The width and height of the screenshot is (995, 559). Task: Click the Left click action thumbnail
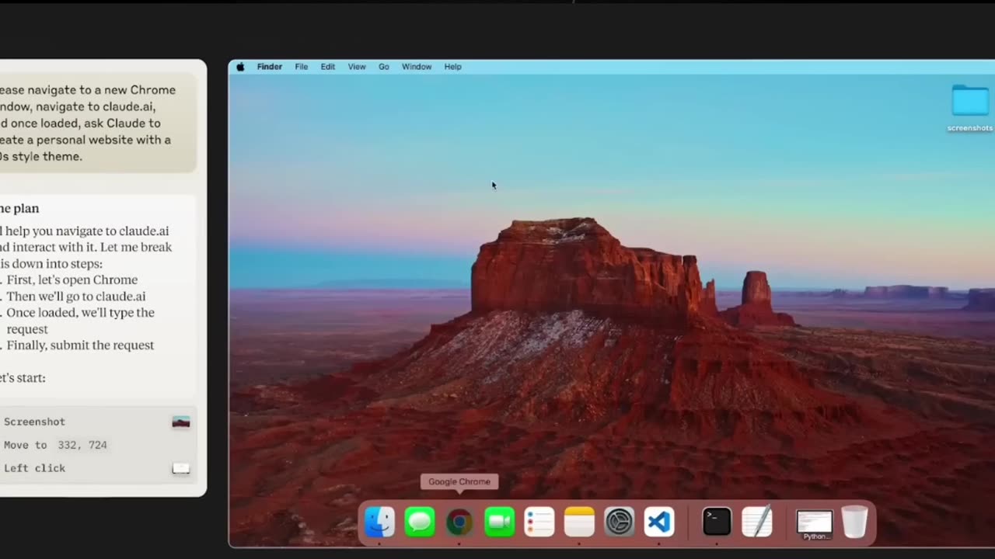[x=181, y=468]
